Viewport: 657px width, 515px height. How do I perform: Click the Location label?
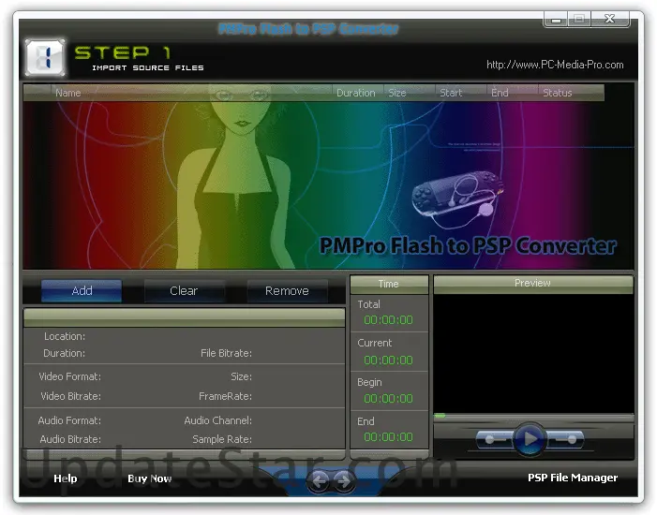pyautogui.click(x=65, y=336)
